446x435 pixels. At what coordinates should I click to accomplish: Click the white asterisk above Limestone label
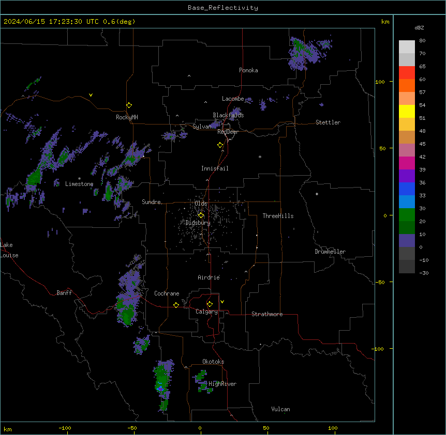pyautogui.click(x=79, y=179)
